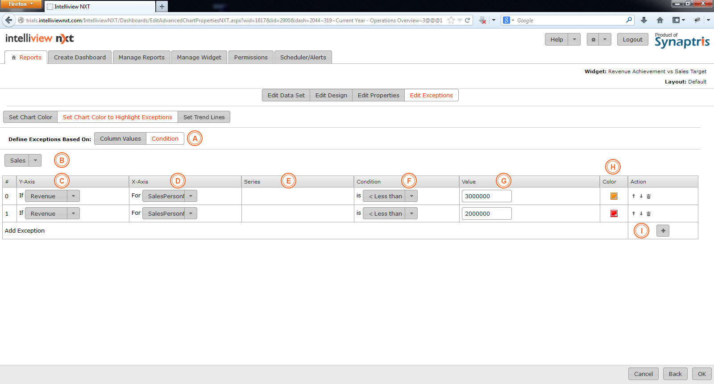This screenshot has height=384, width=714.
Task: Delete exception row 0 with trash icon
Action: click(648, 196)
